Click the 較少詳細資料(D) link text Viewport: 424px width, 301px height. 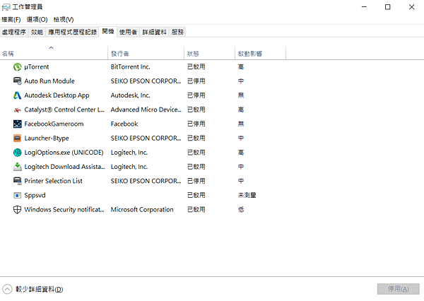tap(40, 290)
